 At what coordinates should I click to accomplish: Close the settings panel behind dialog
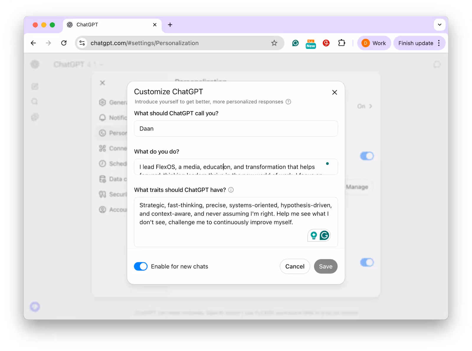(x=102, y=83)
